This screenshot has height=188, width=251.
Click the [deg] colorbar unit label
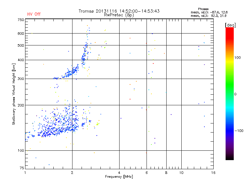click(x=230, y=25)
